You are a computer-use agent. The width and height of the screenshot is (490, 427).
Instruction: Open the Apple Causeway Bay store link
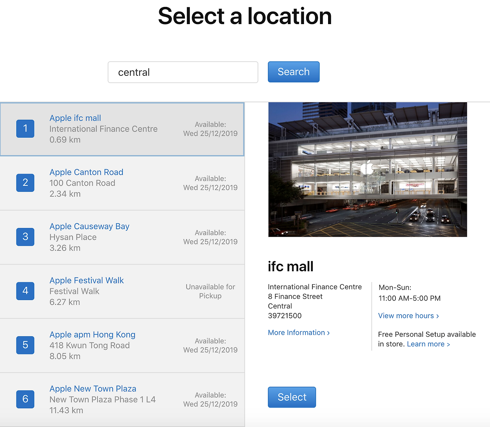[90, 227]
